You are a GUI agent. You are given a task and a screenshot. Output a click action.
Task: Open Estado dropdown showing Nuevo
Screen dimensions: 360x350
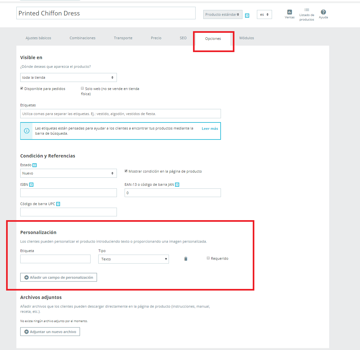click(68, 173)
